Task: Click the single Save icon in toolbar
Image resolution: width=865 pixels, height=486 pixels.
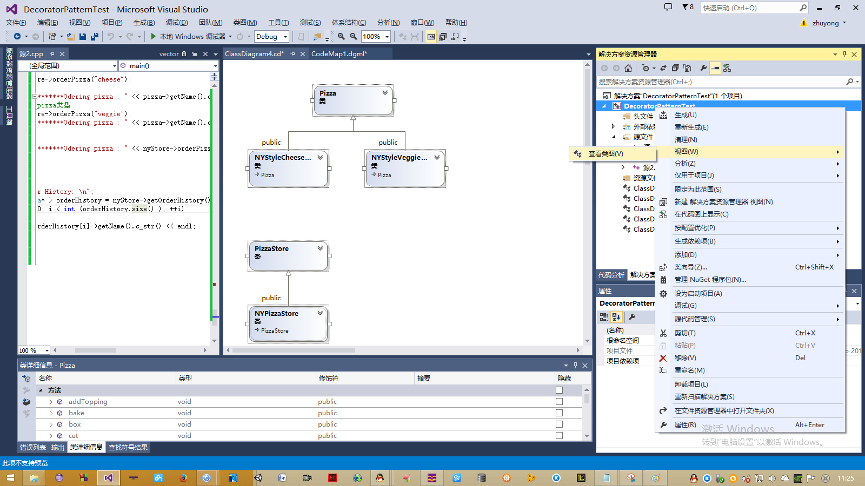Action: coord(83,37)
